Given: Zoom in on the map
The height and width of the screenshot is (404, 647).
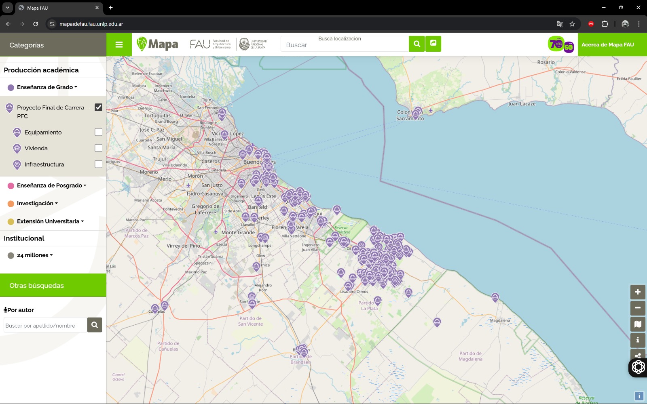Looking at the screenshot, I should pyautogui.click(x=638, y=292).
